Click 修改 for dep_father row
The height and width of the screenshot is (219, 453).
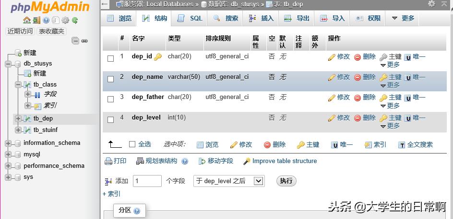click(339, 98)
